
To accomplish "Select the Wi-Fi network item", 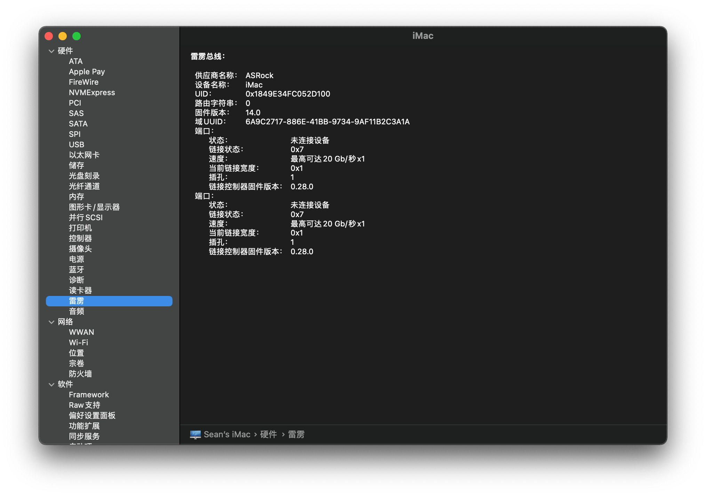I will pos(79,342).
